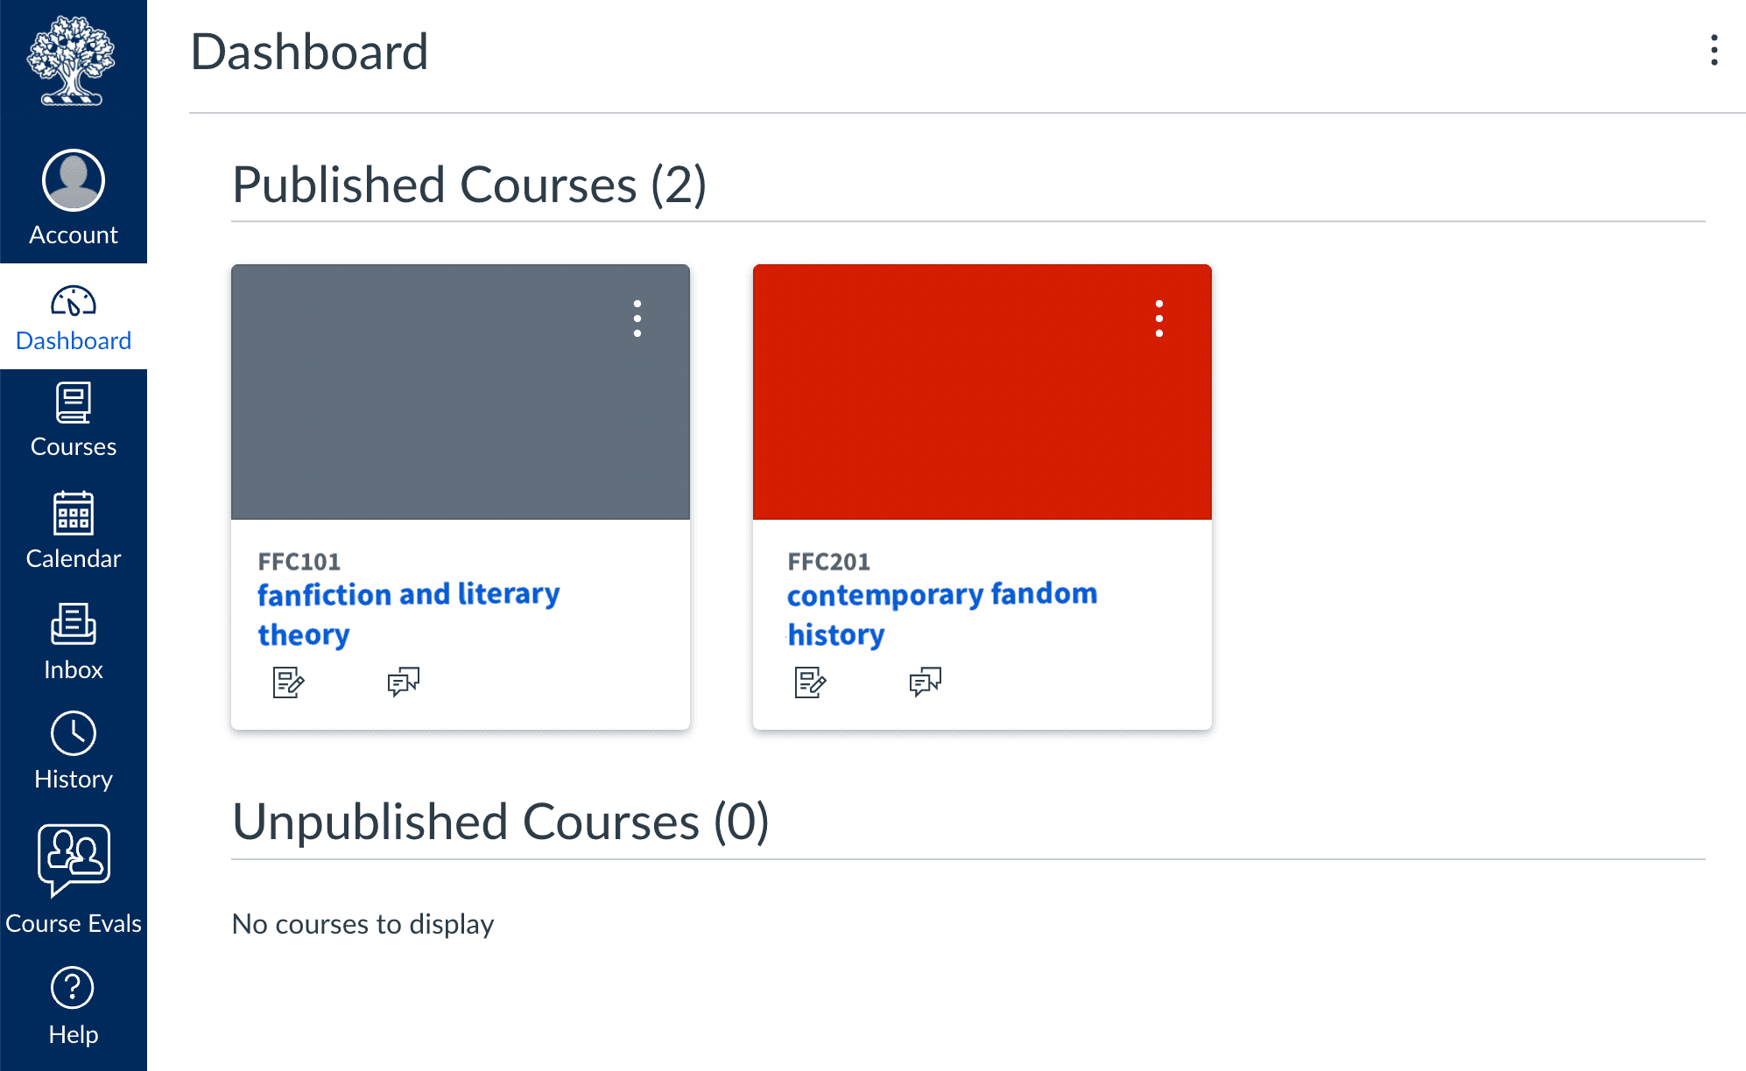1746x1071 pixels.
Task: Open the Help question mark icon
Action: [74, 989]
